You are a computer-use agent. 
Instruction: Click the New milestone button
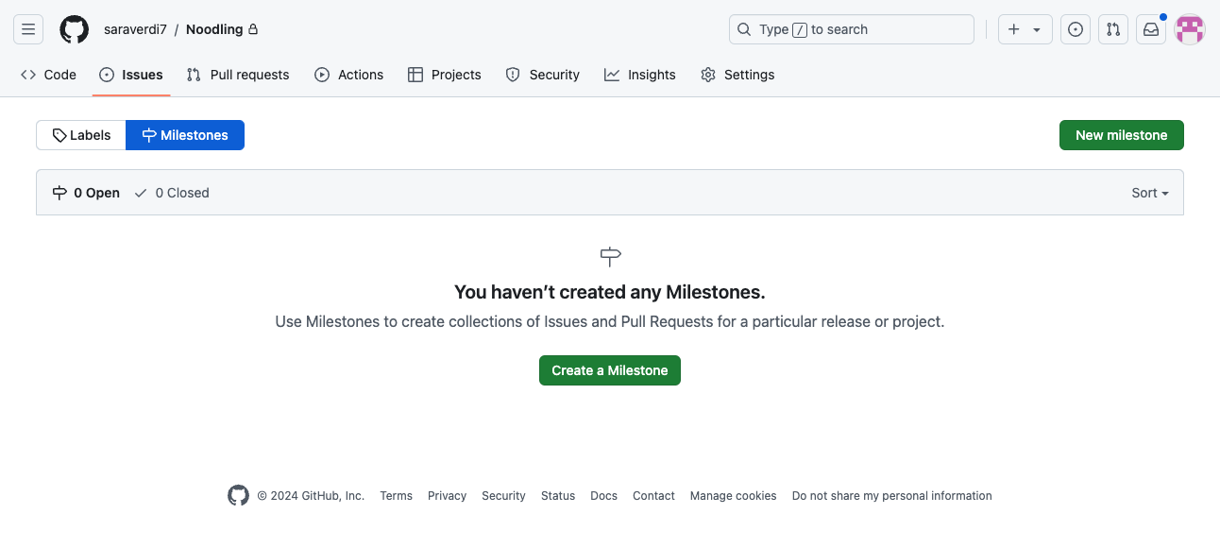pyautogui.click(x=1121, y=134)
